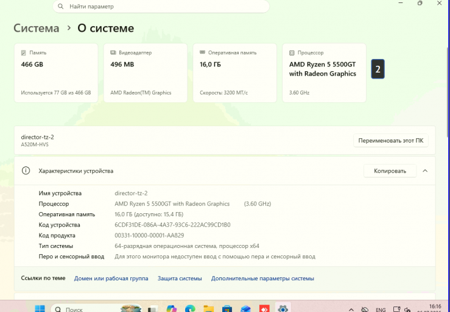This screenshot has width=450, height=312.
Task: Select the A520M-HVS model text
Action: [35, 144]
